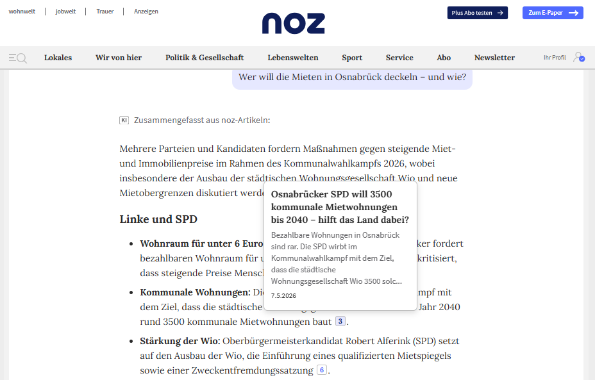Open the Anzeigen link

click(x=146, y=12)
